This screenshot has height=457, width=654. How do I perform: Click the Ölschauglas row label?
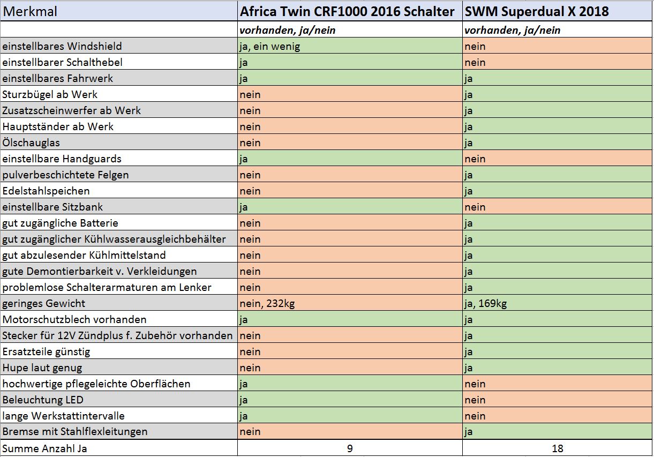pos(118,143)
